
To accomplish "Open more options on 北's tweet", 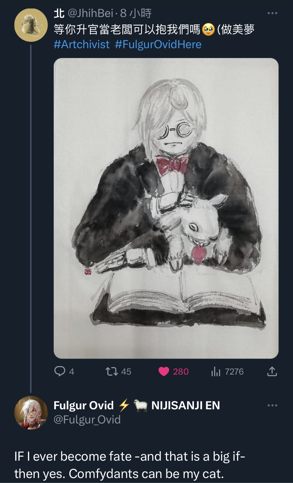I will click(x=272, y=13).
